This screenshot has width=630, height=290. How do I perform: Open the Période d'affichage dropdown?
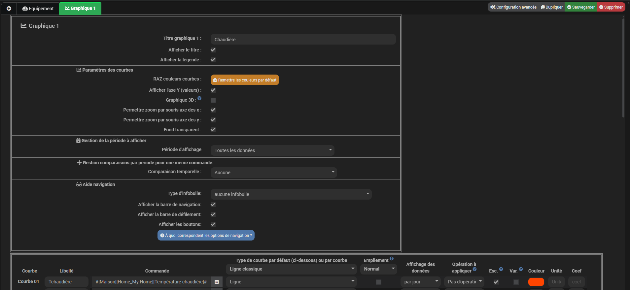tap(272, 150)
